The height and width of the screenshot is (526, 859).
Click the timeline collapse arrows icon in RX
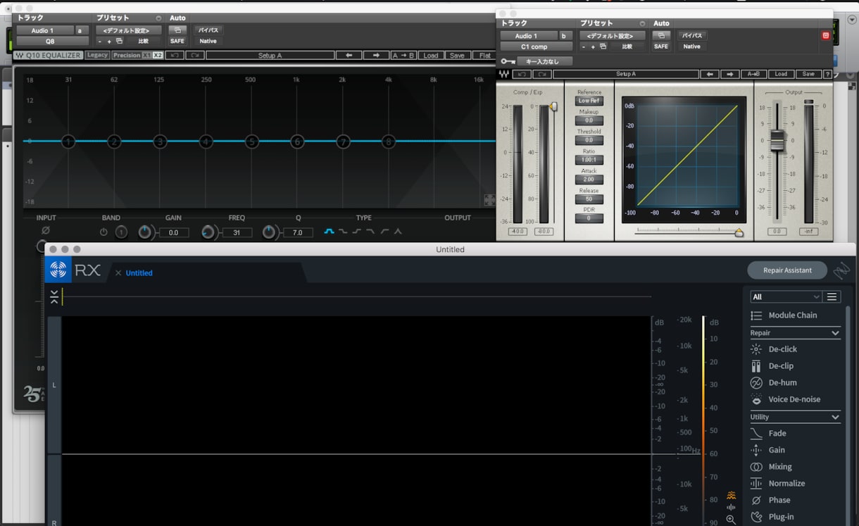pos(54,297)
